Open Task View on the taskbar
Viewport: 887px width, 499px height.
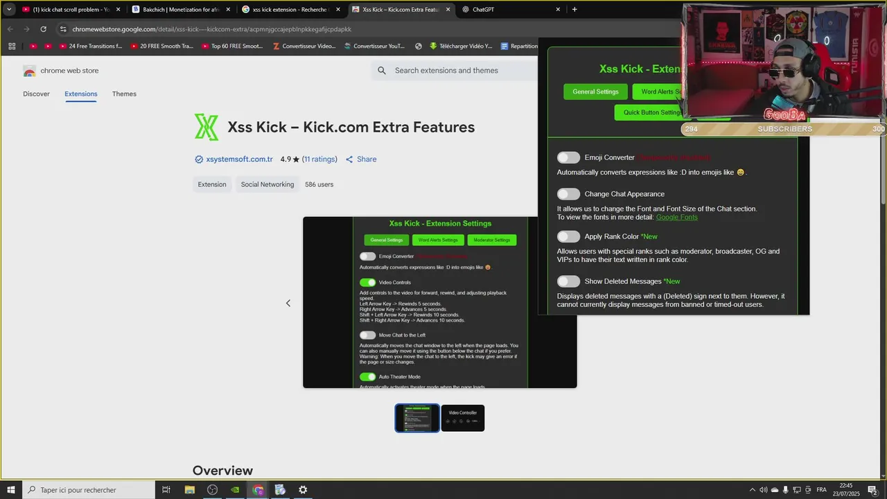click(166, 489)
